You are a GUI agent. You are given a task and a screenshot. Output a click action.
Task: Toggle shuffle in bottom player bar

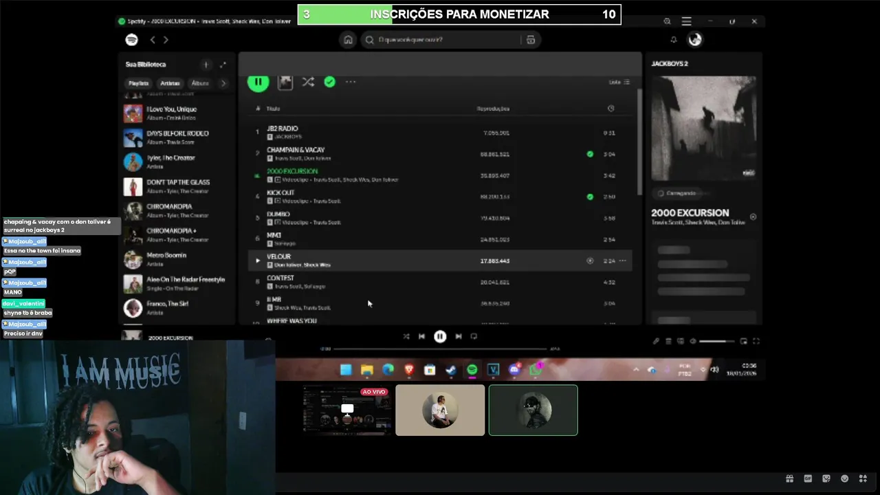[x=406, y=336]
